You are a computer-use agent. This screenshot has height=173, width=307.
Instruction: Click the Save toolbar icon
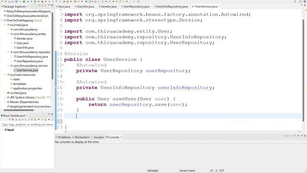[x=9, y=1]
